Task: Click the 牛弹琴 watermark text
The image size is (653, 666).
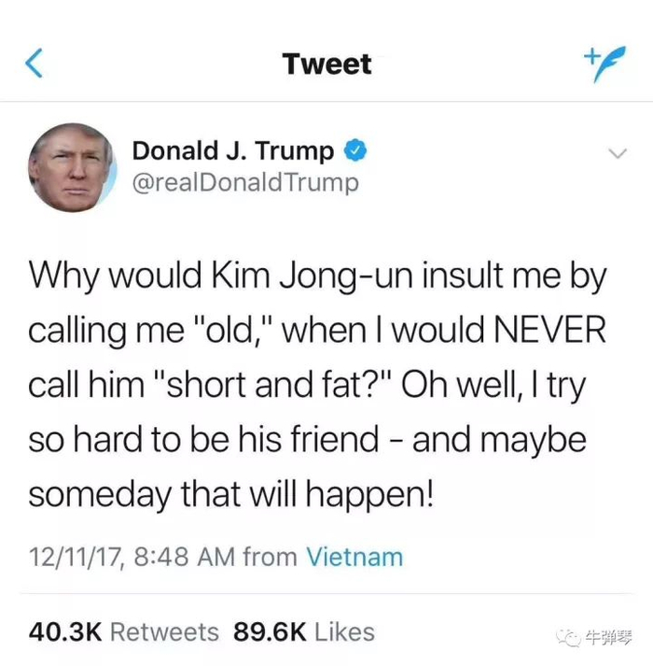Action: click(x=609, y=637)
